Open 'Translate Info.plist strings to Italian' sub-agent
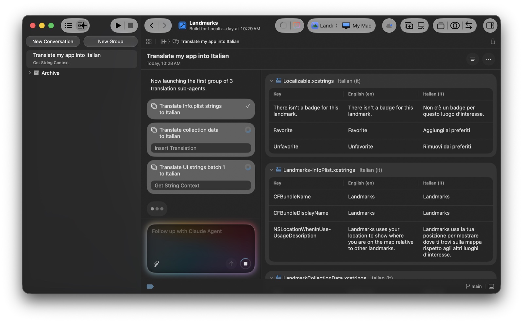 tap(201, 109)
